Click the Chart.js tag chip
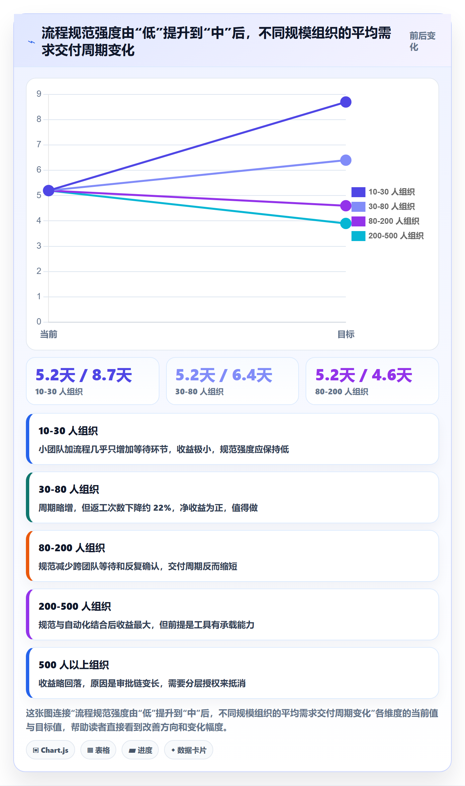 pyautogui.click(x=50, y=750)
